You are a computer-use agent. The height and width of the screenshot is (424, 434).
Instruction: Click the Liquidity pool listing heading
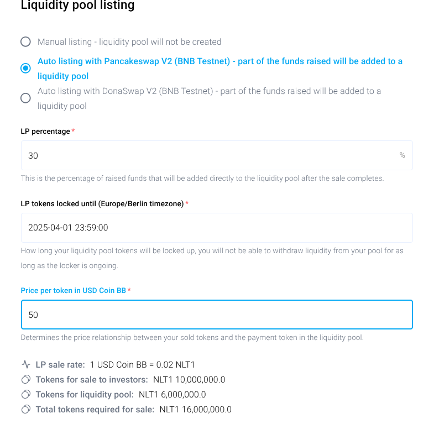(77, 6)
